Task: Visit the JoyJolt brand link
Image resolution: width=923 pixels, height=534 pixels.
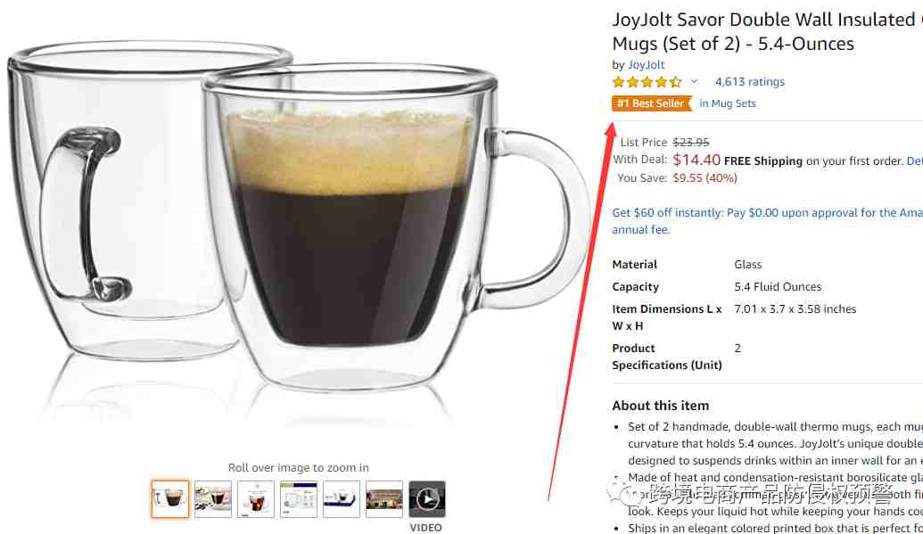Action: tap(646, 65)
